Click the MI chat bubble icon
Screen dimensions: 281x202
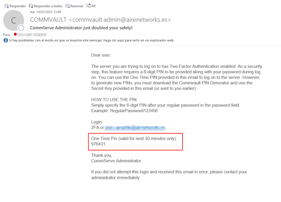(x=89, y=6)
